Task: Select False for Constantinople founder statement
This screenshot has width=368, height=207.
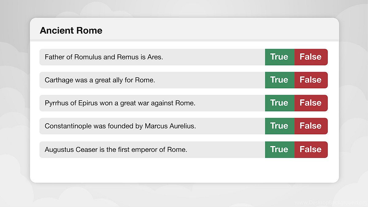Action: (x=311, y=126)
